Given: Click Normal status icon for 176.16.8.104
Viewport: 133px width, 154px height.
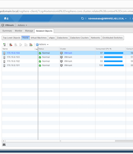Looking at the screenshot, I should click(40, 53).
